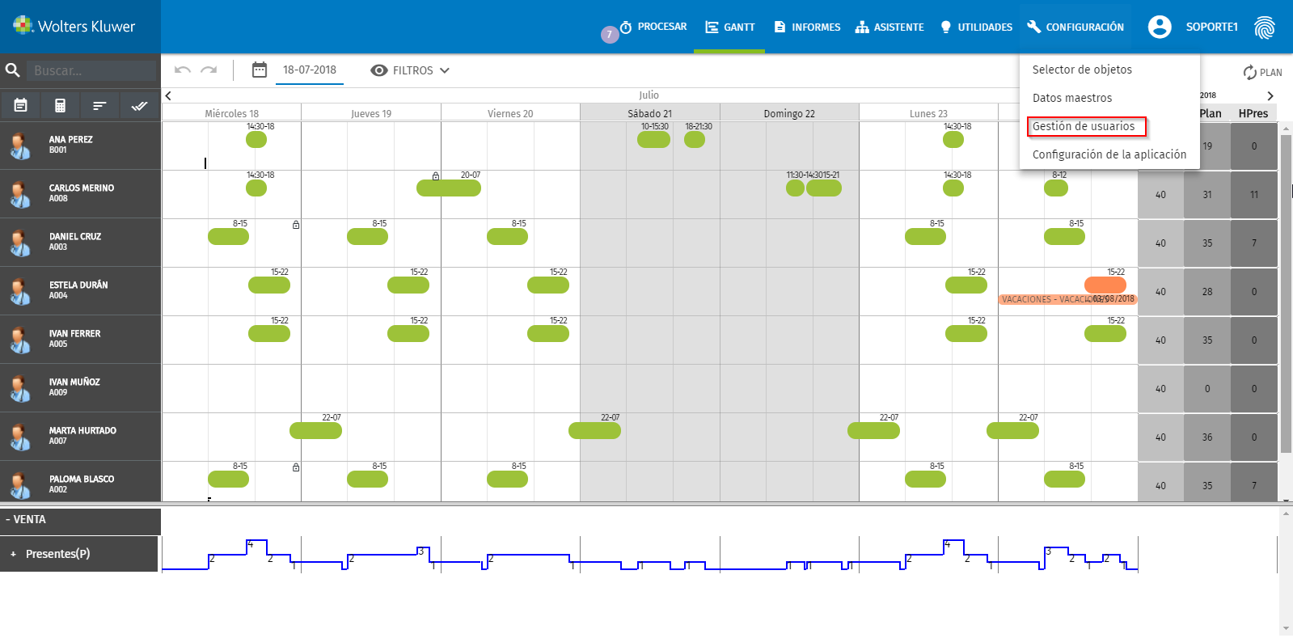Select employee CARLOS MERINO row
Viewport: 1293px width, 638px height.
click(80, 194)
